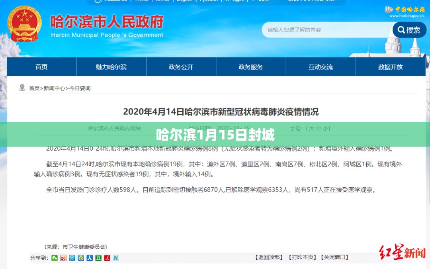Share the article to Qzone star icon
The image size is (430, 269).
tap(81, 258)
